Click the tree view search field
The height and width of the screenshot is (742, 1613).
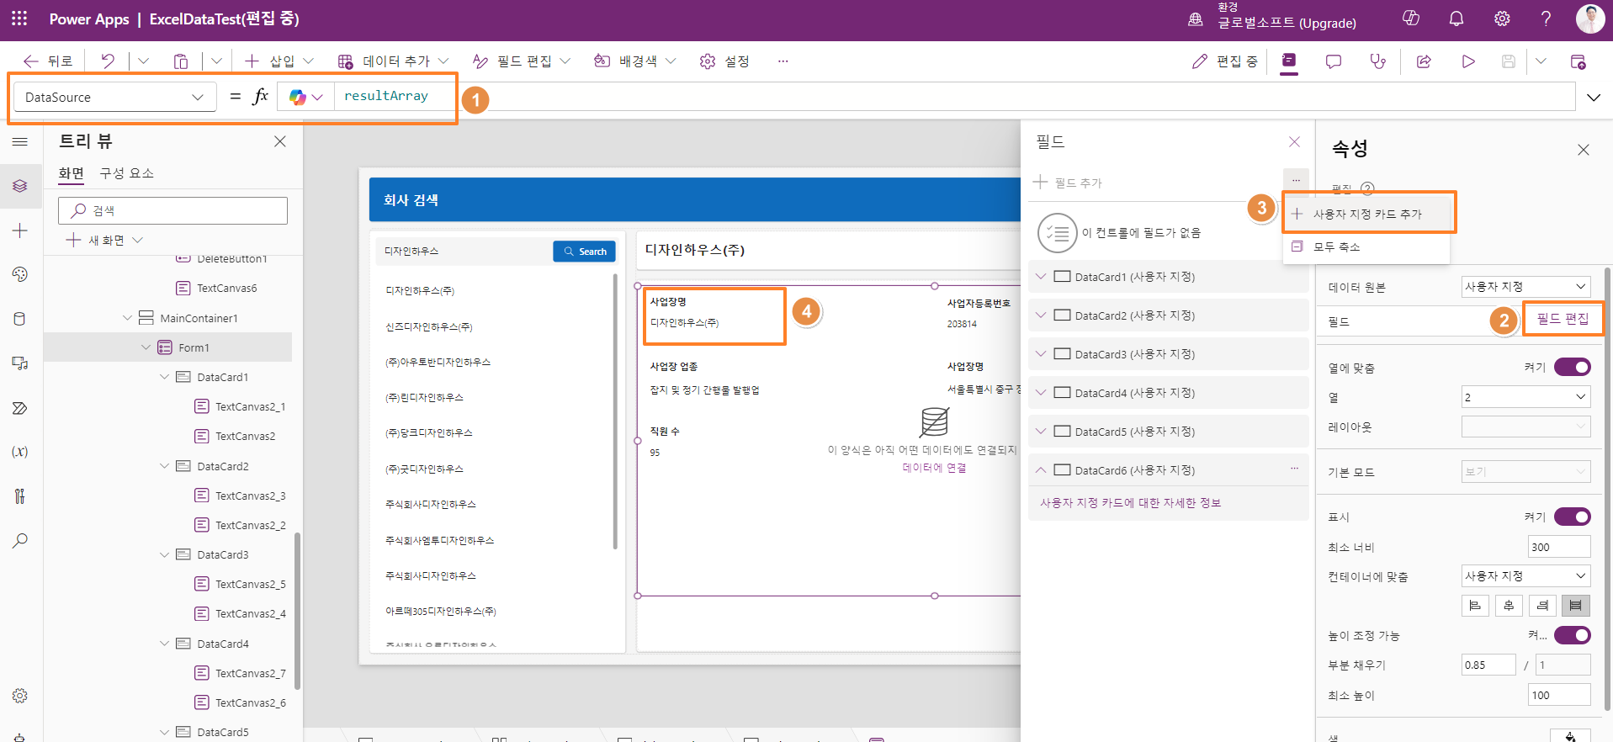pos(173,210)
